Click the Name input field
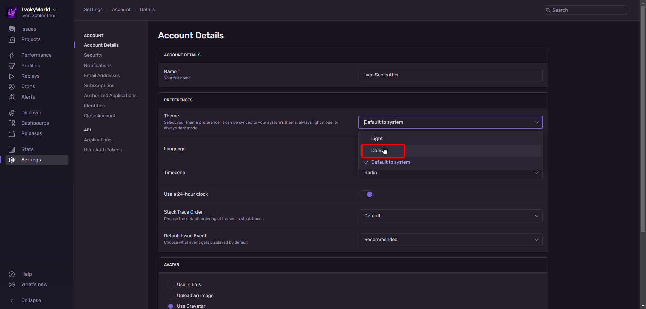The width and height of the screenshot is (646, 309). click(x=450, y=75)
